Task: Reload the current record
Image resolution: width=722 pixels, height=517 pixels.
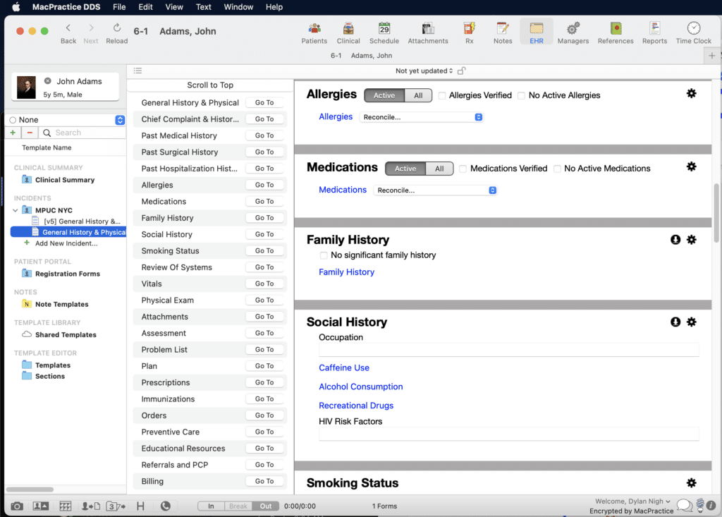Action: 117,33
